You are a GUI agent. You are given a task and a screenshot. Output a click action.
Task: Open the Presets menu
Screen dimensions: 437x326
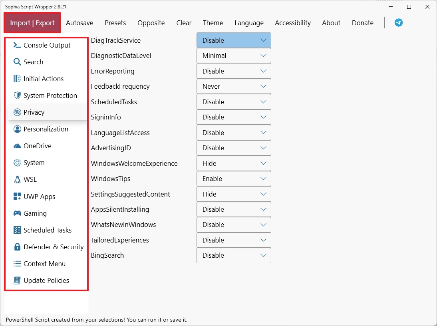(x=115, y=23)
